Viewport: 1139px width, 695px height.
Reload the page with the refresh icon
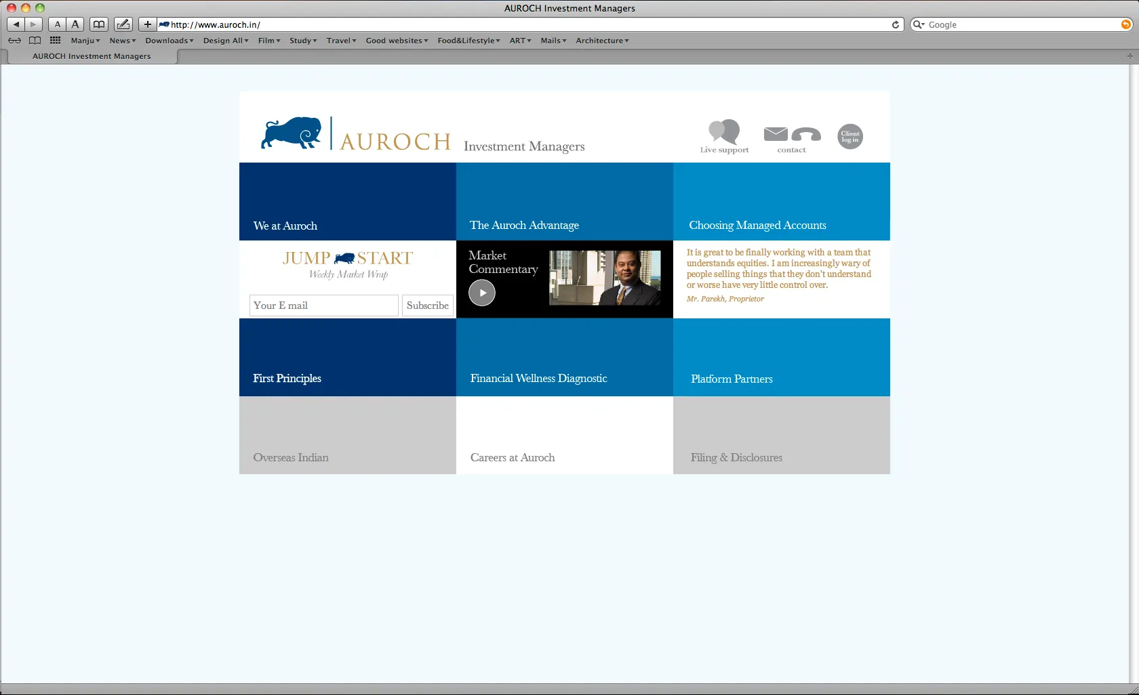point(896,24)
